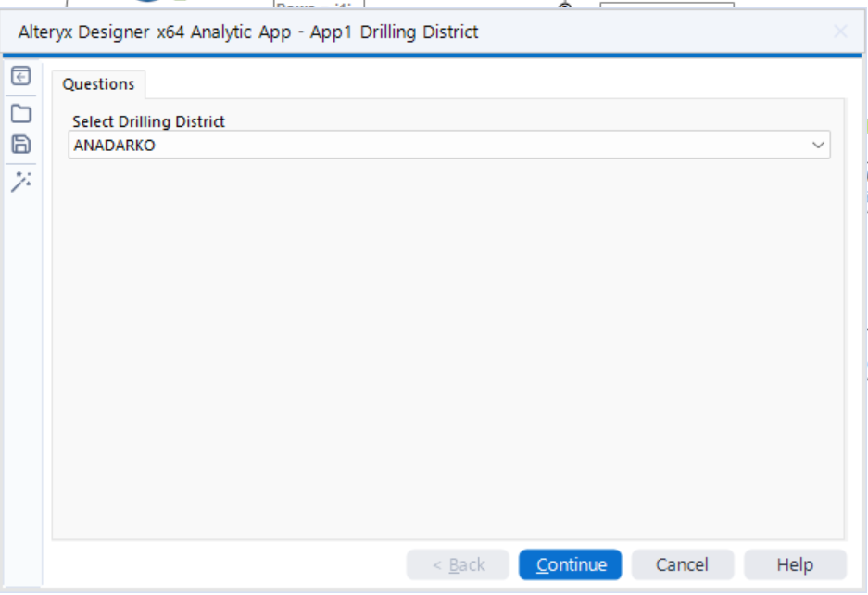
Task: Switch to the Questions tab
Action: [x=97, y=84]
